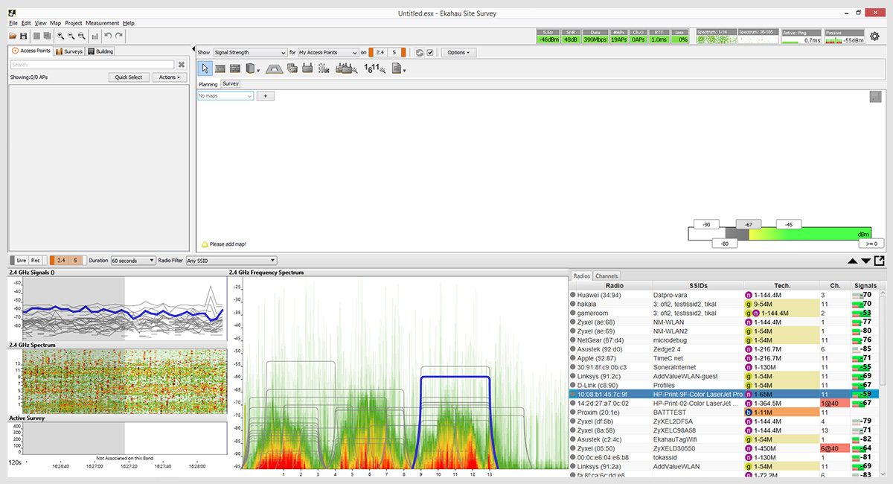Screen dimensions: 893x484
Task: Save the project using the floppy disk icon
Action: (23, 36)
